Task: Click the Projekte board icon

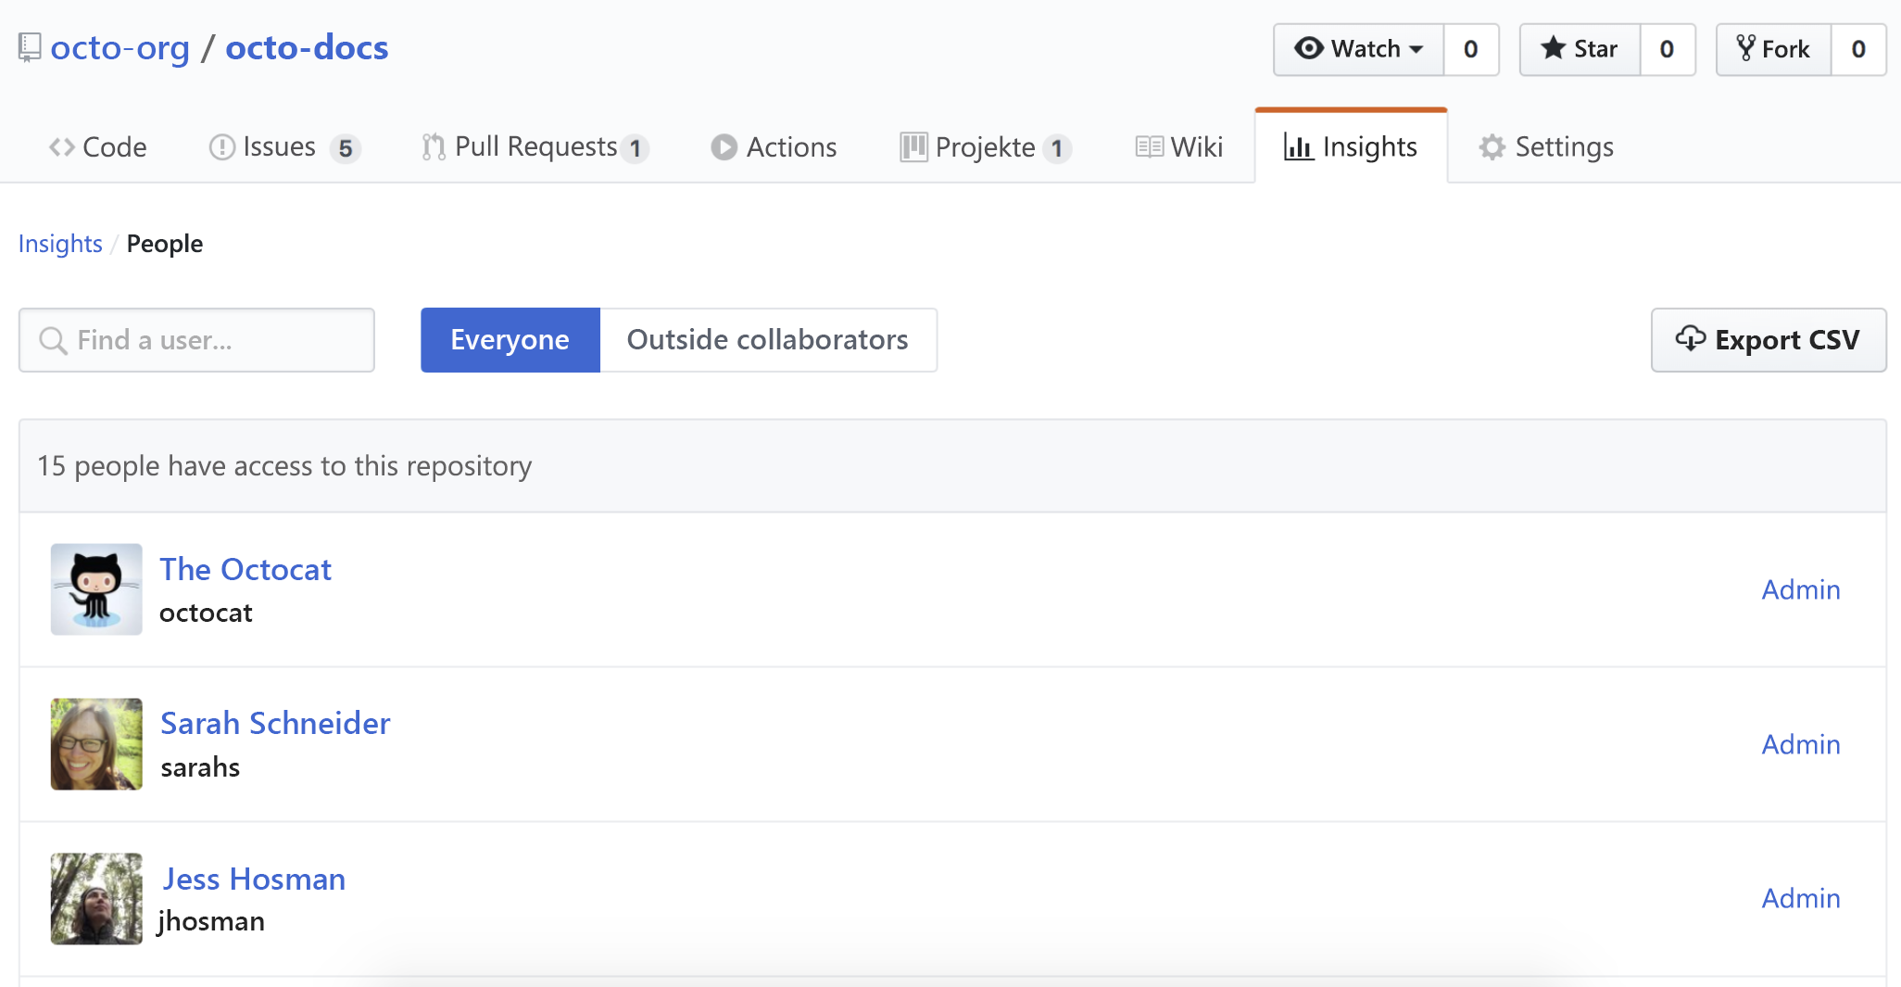Action: (913, 146)
